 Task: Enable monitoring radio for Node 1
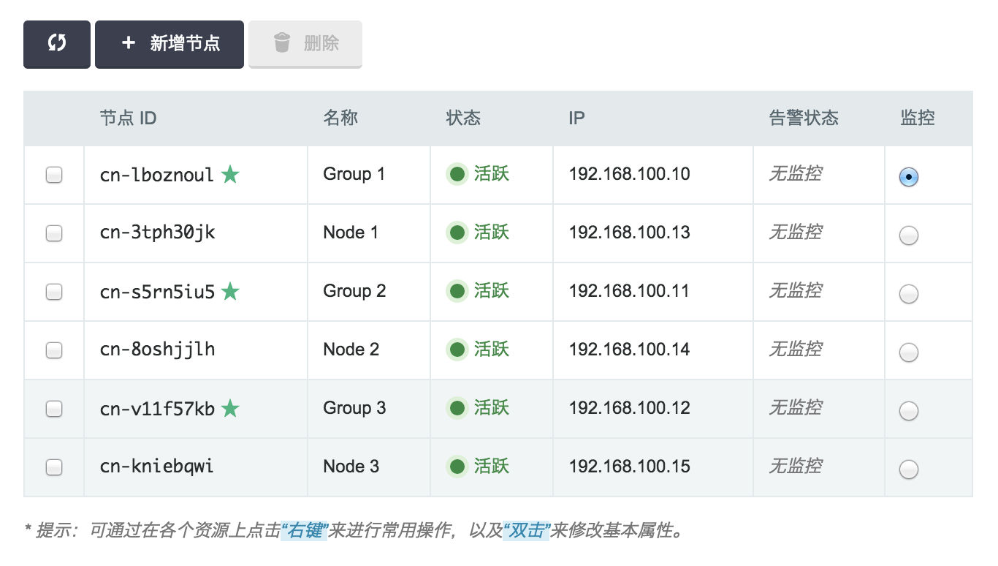point(908,235)
